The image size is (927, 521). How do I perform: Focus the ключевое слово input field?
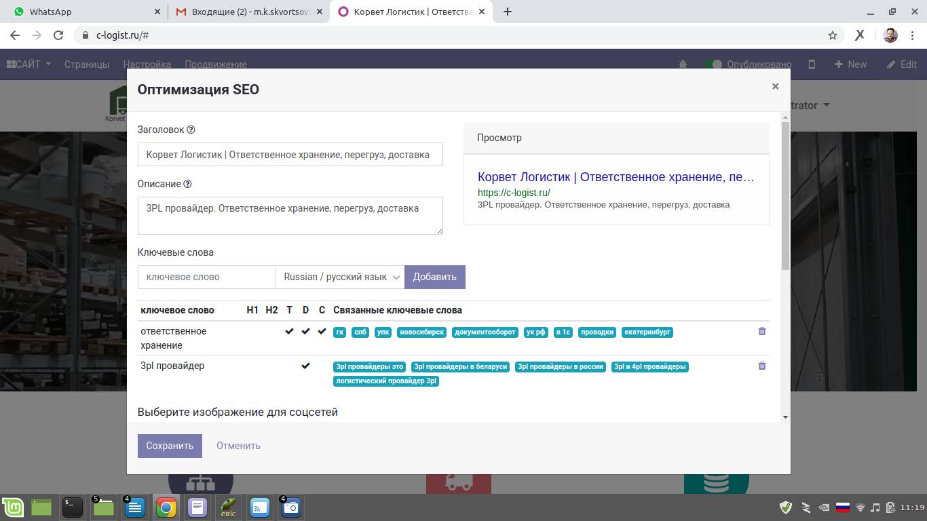tap(206, 277)
